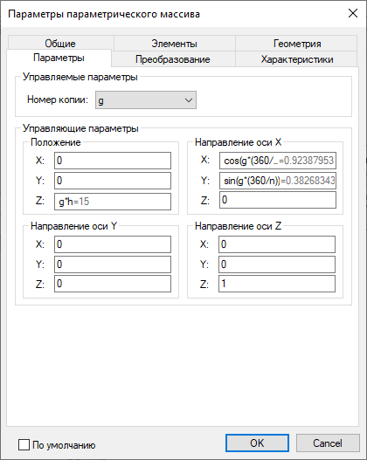
Task: Select the Параметры tab
Action: pyautogui.click(x=59, y=58)
